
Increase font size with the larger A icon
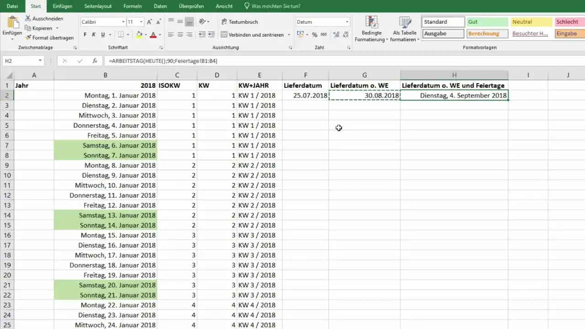point(150,22)
